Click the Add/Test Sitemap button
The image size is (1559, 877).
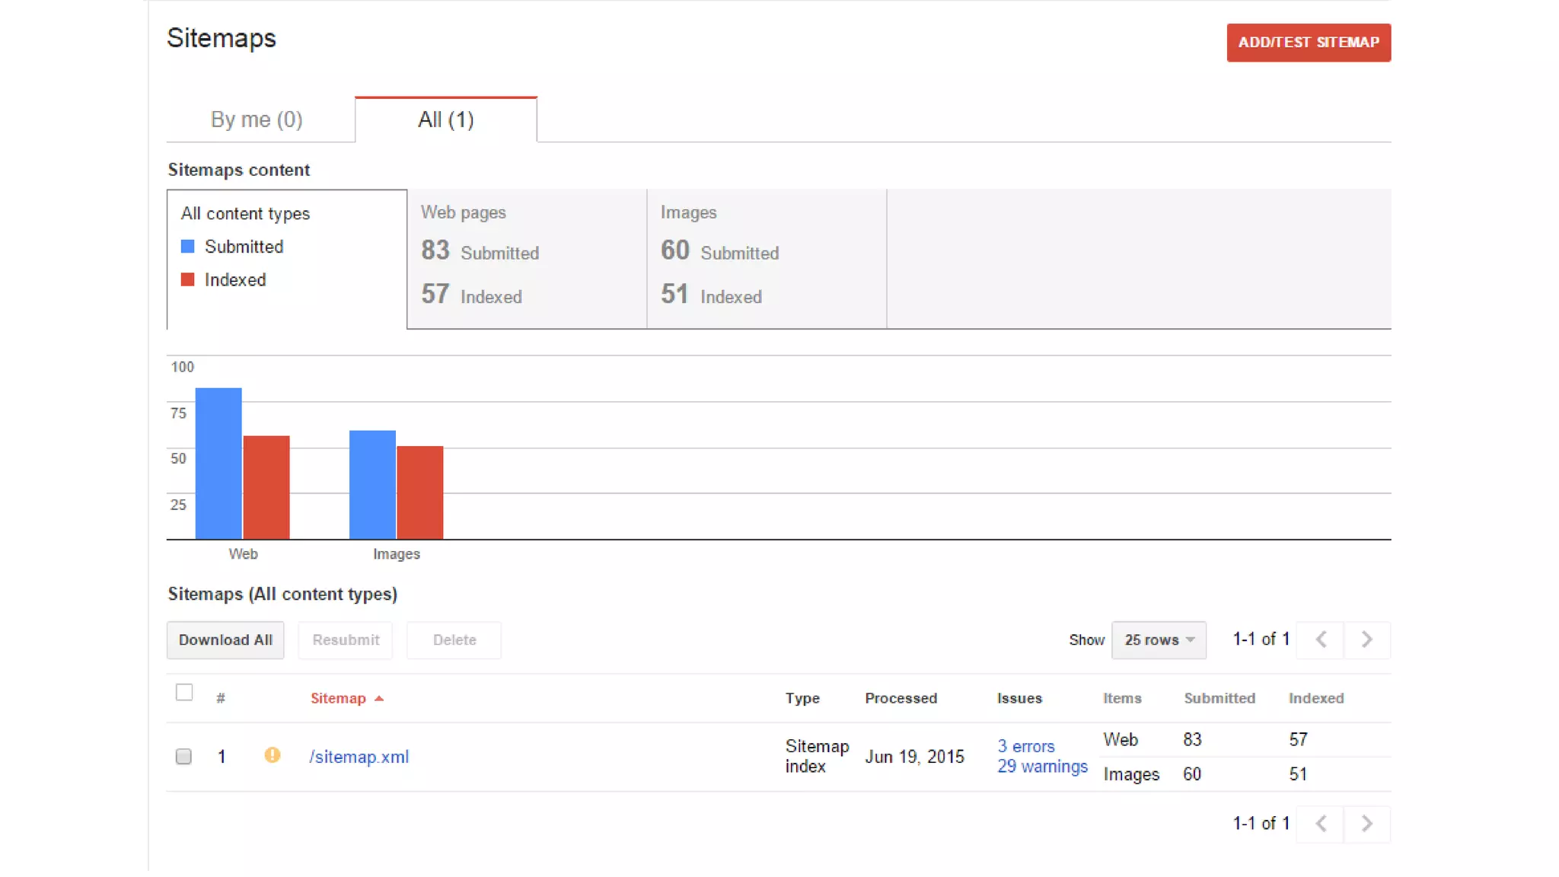[x=1308, y=43]
